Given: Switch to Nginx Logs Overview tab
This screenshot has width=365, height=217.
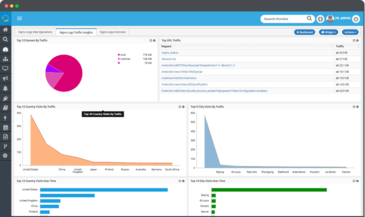Looking at the screenshot, I should (112, 32).
